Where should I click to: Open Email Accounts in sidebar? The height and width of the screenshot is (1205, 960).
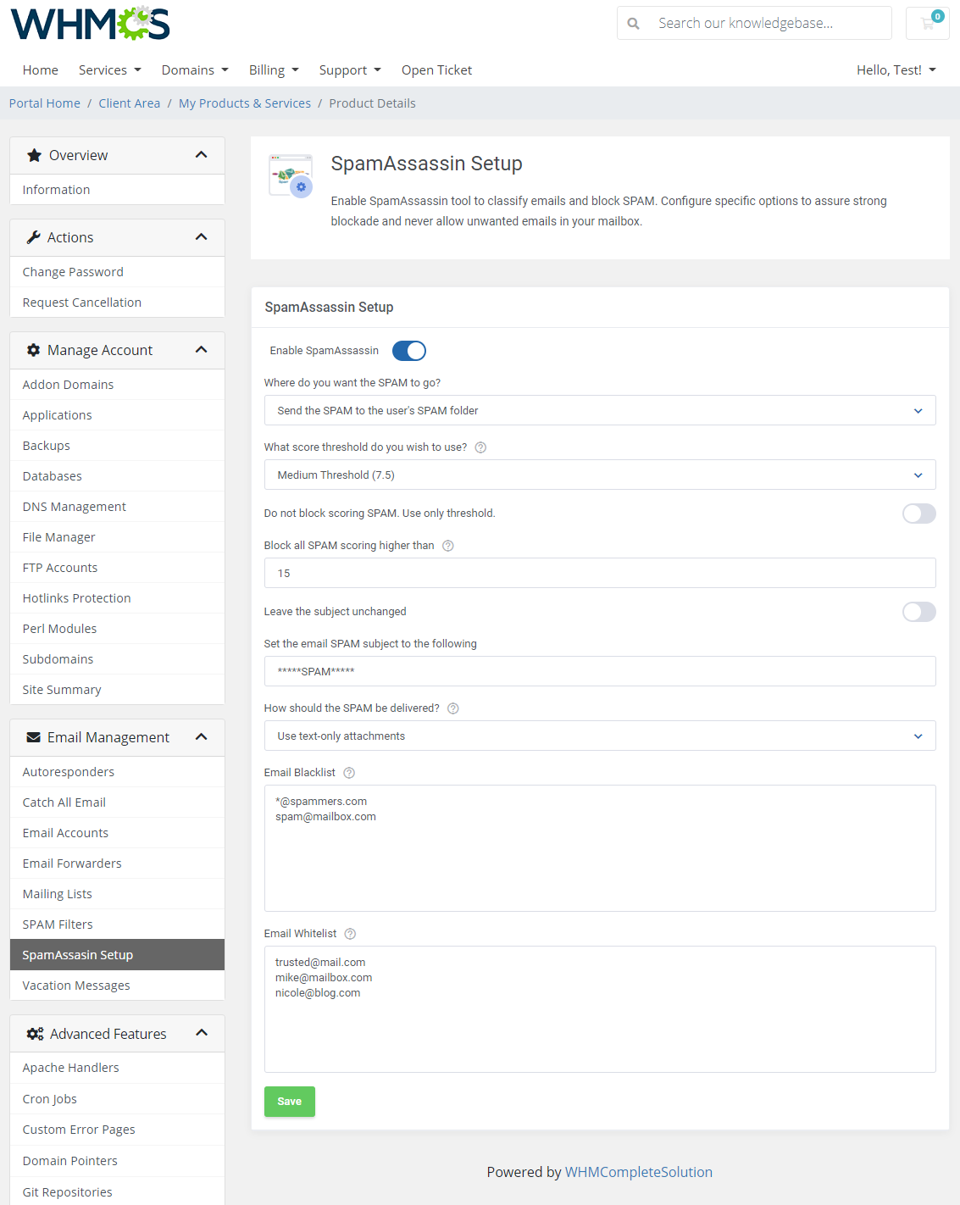click(117, 833)
